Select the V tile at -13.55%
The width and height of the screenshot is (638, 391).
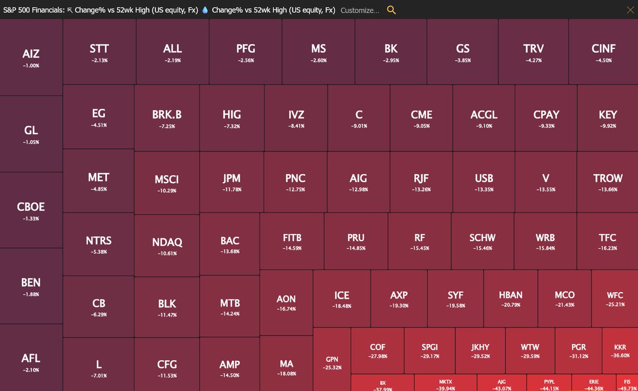546,182
